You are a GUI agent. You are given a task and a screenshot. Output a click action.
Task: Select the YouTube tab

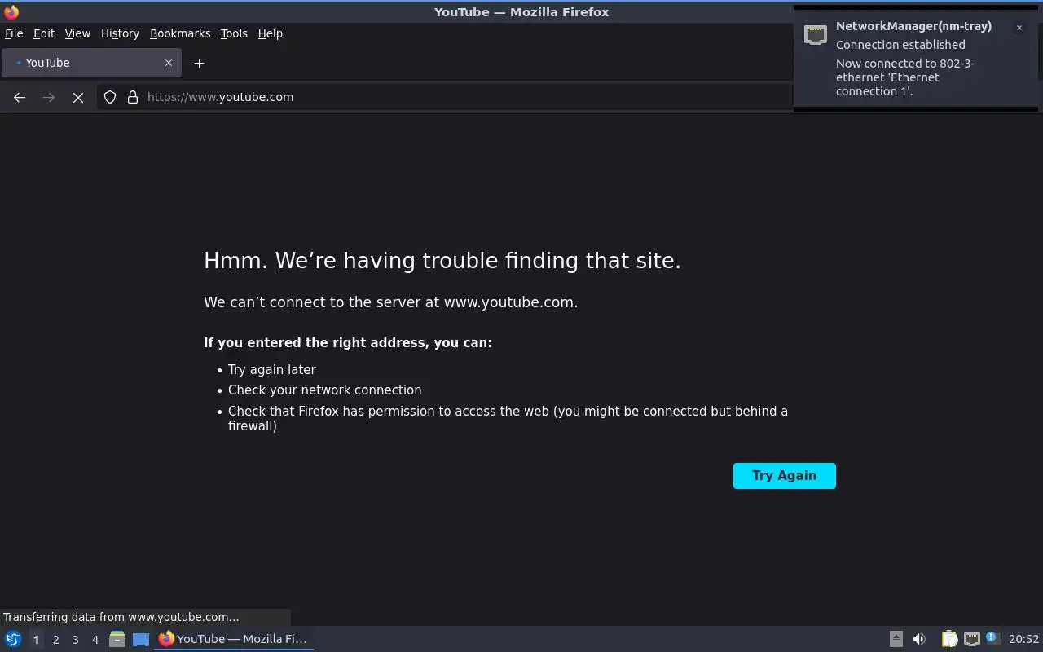click(91, 63)
